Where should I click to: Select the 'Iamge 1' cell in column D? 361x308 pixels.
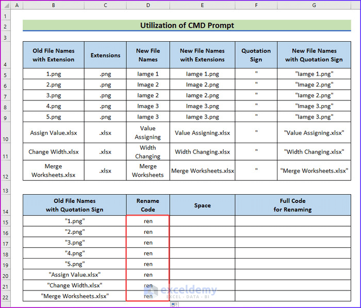click(x=148, y=74)
